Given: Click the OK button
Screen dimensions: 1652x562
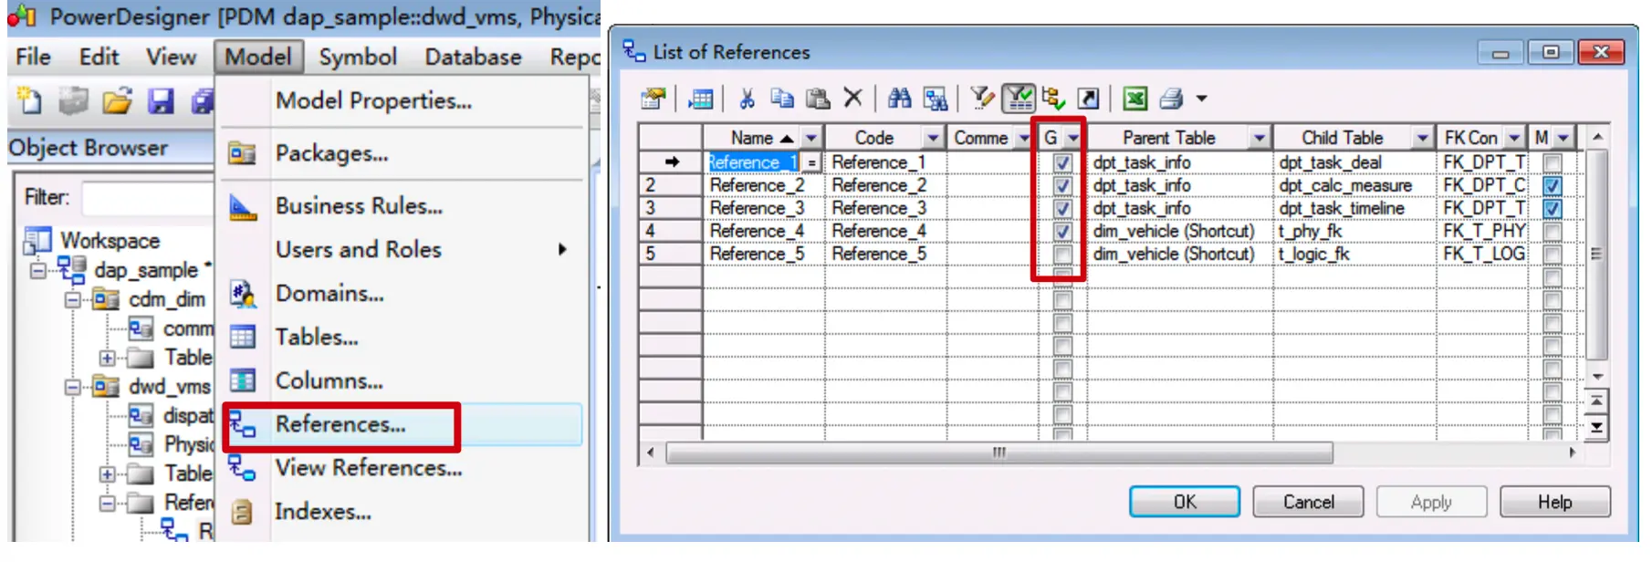Looking at the screenshot, I should [1185, 502].
